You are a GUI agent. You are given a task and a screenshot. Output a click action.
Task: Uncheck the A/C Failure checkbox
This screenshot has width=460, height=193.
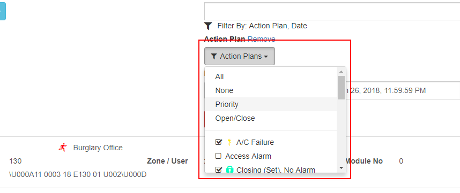pos(218,142)
